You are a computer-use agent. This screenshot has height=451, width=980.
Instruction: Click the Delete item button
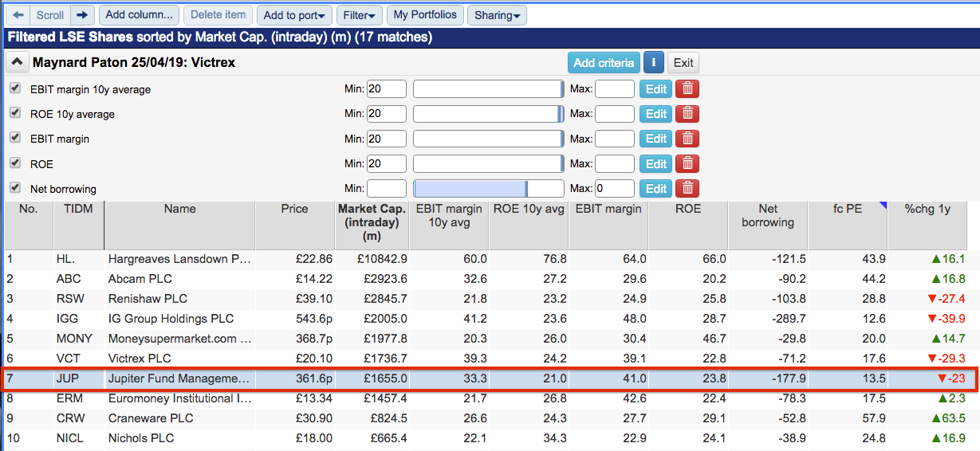pos(218,14)
